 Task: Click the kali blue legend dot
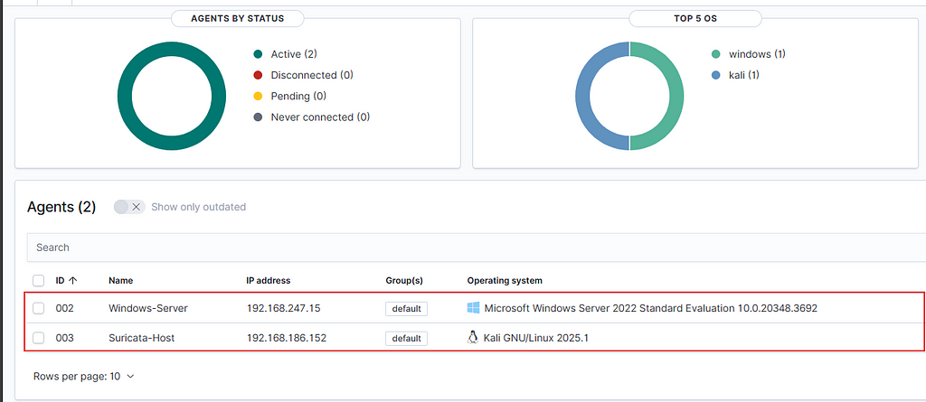pyautogui.click(x=716, y=75)
